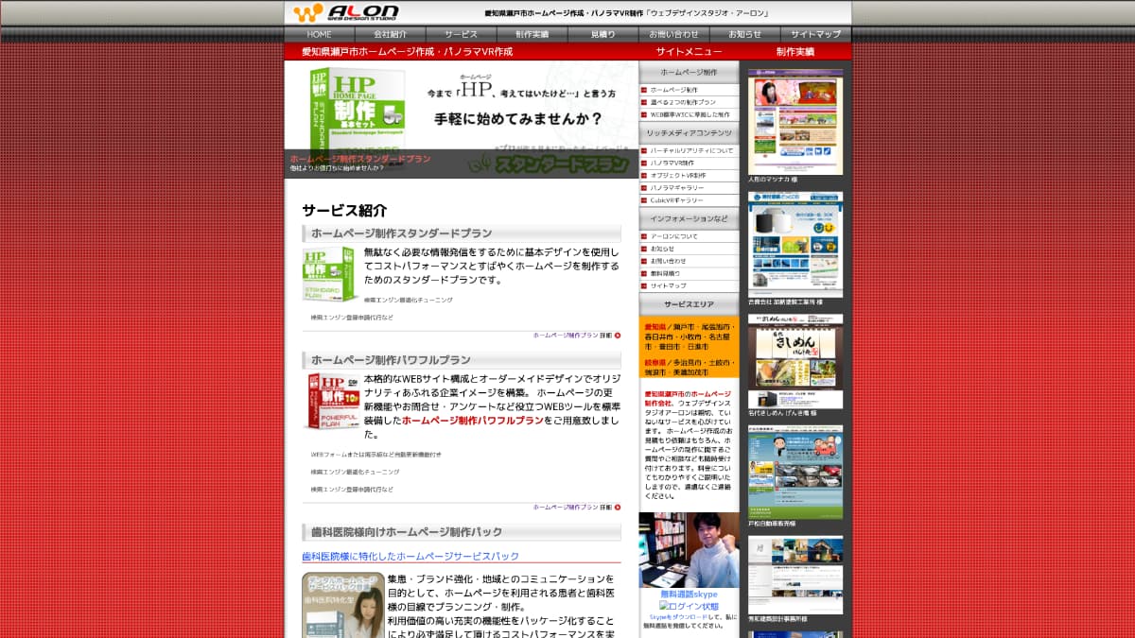View the きしめん restaurant site thumbnail
The height and width of the screenshot is (638, 1135).
tap(795, 361)
